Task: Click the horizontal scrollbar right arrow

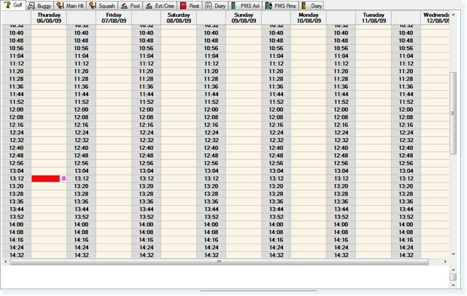Action: [445, 261]
